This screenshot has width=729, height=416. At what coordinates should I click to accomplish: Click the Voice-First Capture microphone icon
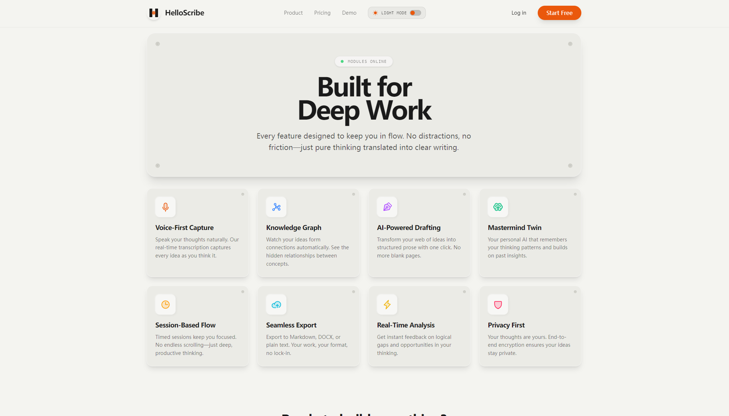click(165, 207)
